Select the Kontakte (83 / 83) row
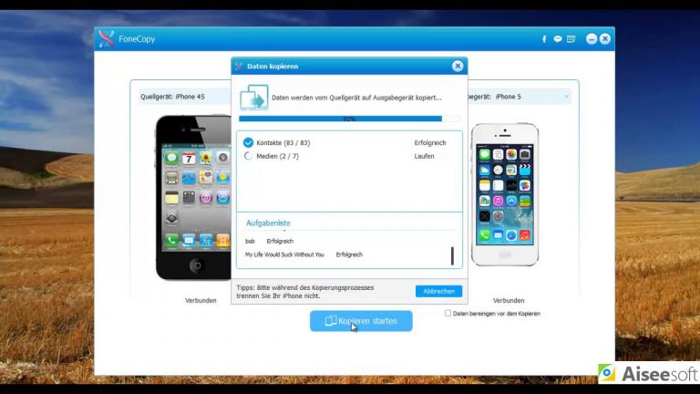Viewport: 700px width, 394px height. [x=349, y=142]
